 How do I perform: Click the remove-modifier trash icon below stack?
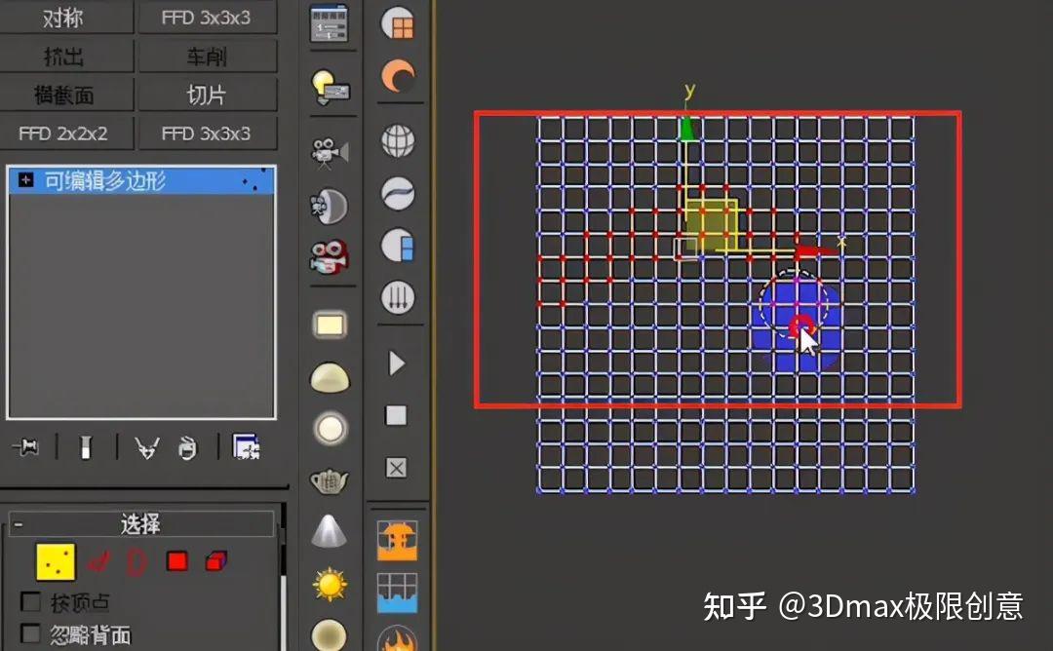point(187,448)
